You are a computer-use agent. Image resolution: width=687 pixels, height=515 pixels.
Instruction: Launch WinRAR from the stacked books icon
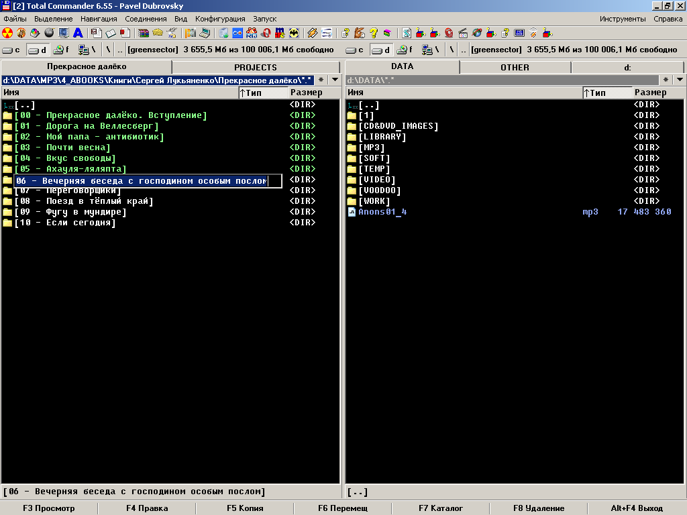coord(144,34)
